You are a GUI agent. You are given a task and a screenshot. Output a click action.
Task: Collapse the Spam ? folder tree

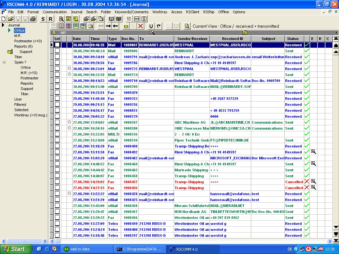[4, 62]
